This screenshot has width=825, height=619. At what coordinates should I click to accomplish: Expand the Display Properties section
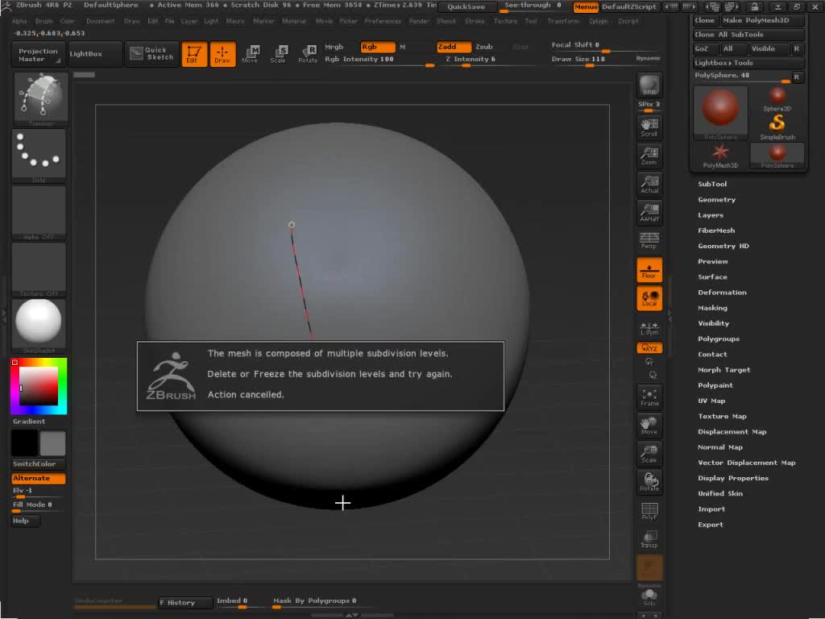(x=733, y=478)
